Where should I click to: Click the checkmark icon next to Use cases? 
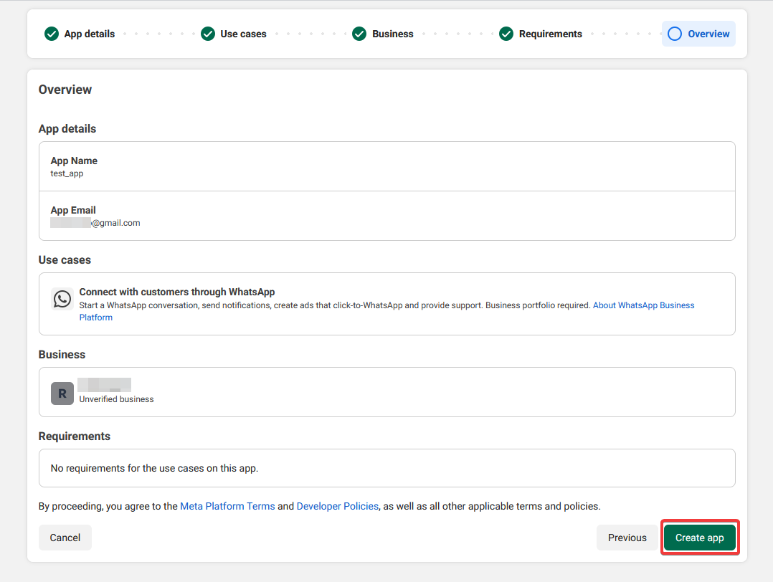click(208, 34)
